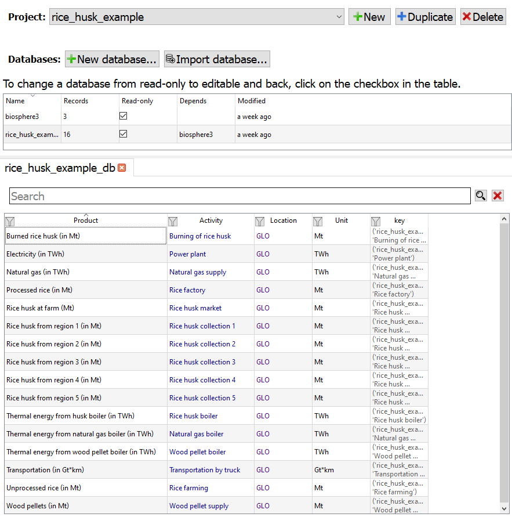512x517 pixels.
Task: Select the rice_husk_example_db tab
Action: (x=60, y=168)
